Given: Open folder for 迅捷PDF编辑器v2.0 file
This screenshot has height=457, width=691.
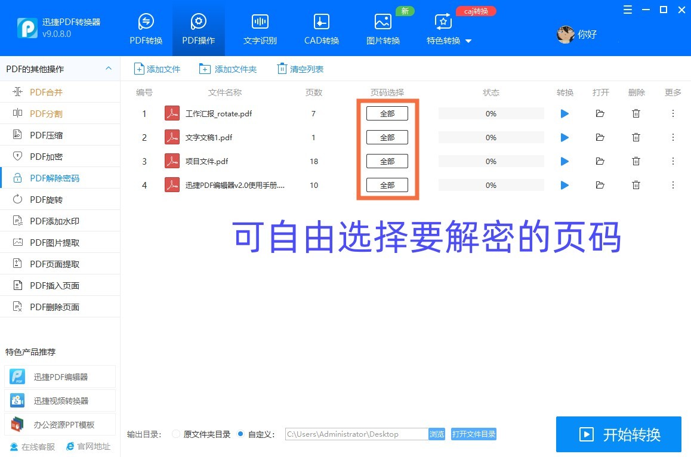Looking at the screenshot, I should point(600,185).
